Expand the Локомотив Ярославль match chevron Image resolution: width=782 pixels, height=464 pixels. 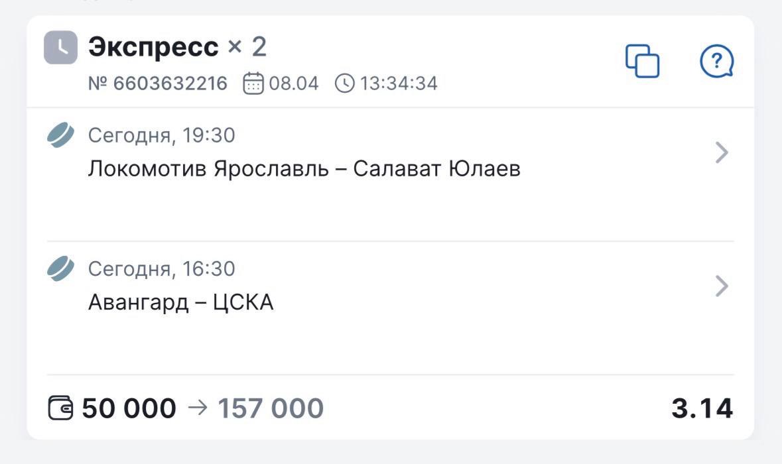pos(722,153)
